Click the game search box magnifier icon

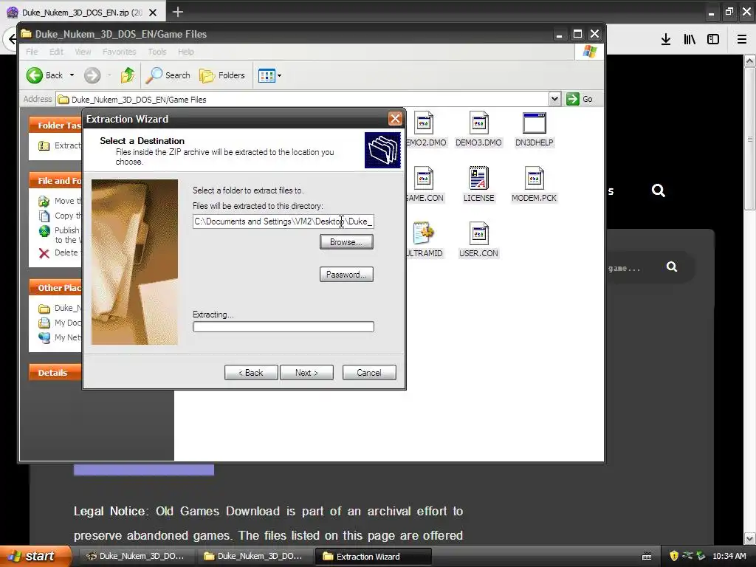(x=672, y=267)
